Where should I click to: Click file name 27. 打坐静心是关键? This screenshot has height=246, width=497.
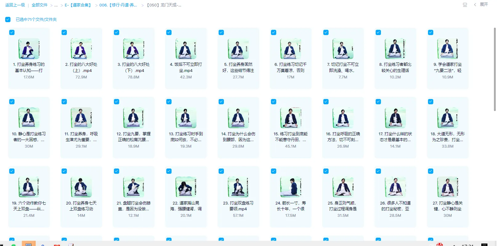pos(448,206)
